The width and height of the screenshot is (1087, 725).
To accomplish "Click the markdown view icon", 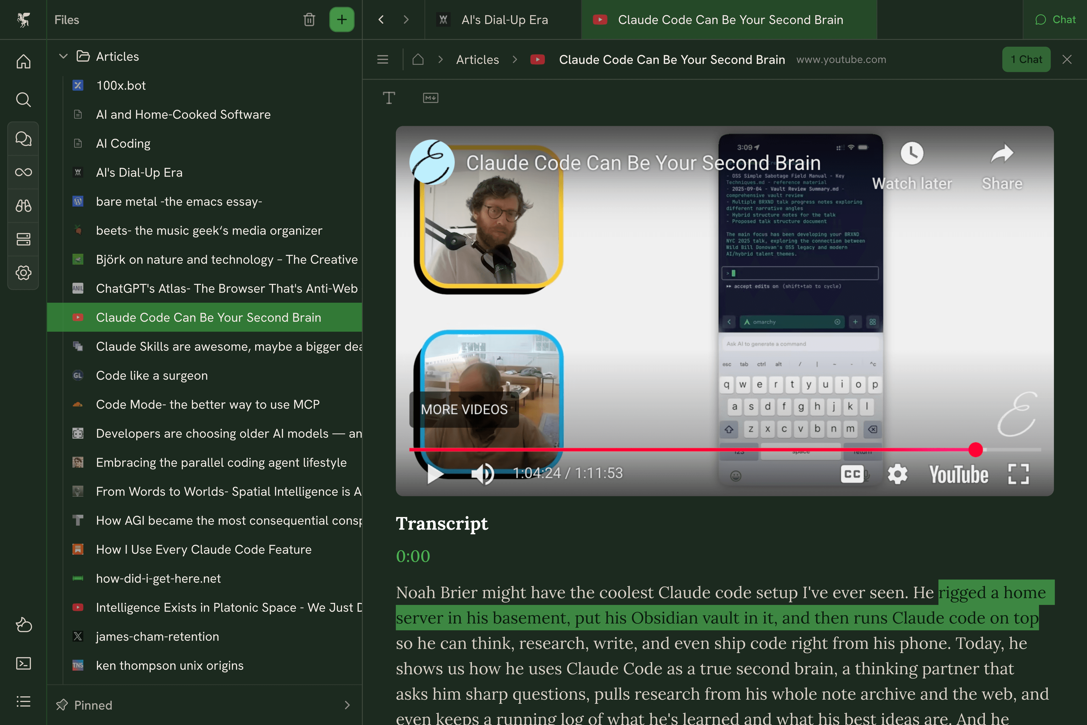I will point(430,98).
